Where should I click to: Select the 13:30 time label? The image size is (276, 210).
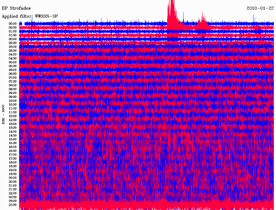(x=13, y=128)
